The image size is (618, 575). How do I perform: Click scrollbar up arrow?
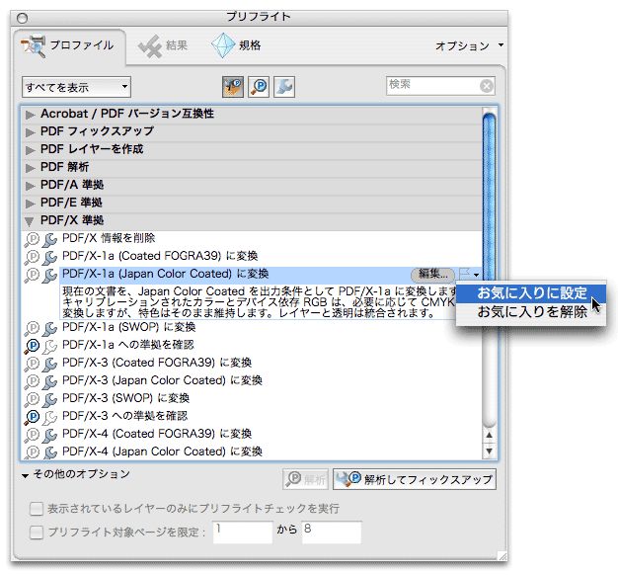(489, 436)
